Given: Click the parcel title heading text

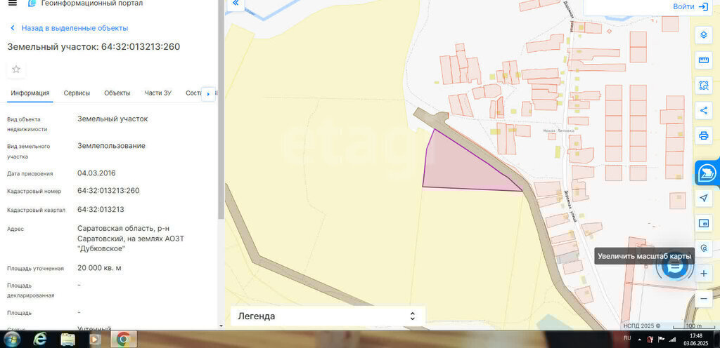Looking at the screenshot, I should tap(94, 47).
